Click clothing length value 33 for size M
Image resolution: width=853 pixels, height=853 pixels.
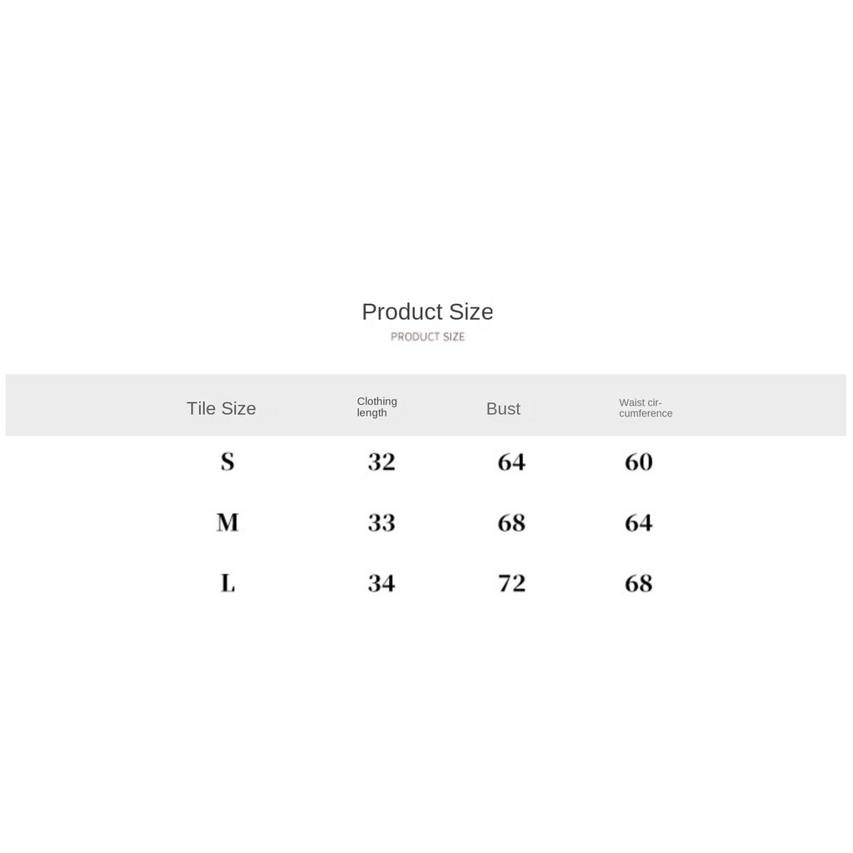click(382, 522)
